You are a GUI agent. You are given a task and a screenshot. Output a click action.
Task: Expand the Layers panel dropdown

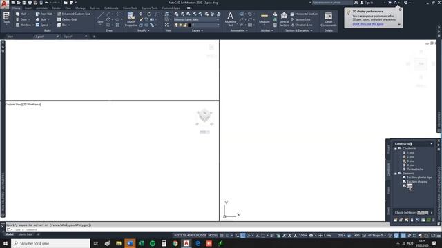[x=198, y=30]
